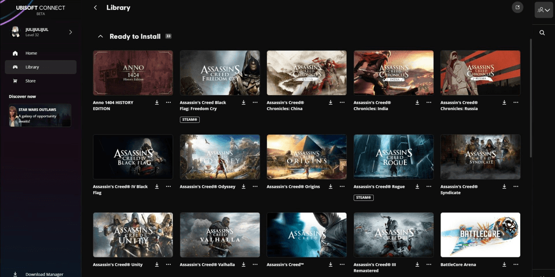555x277 pixels.
Task: Collapse the Ready to Install section
Action: click(100, 37)
